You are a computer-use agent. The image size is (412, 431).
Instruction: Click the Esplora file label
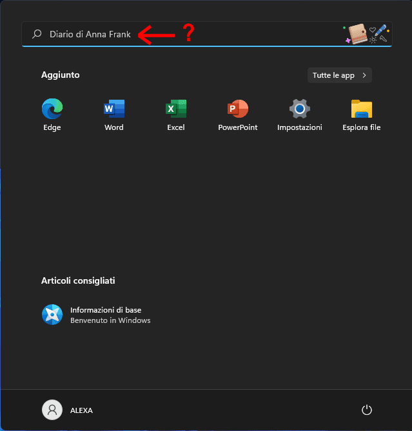pyautogui.click(x=361, y=127)
